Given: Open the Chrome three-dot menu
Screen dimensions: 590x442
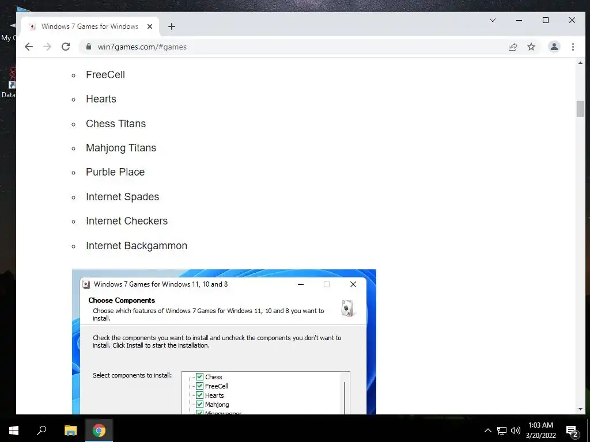Looking at the screenshot, I should [x=573, y=47].
